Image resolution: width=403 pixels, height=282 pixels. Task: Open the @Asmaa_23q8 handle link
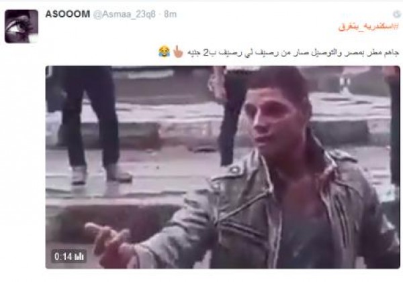pos(124,14)
